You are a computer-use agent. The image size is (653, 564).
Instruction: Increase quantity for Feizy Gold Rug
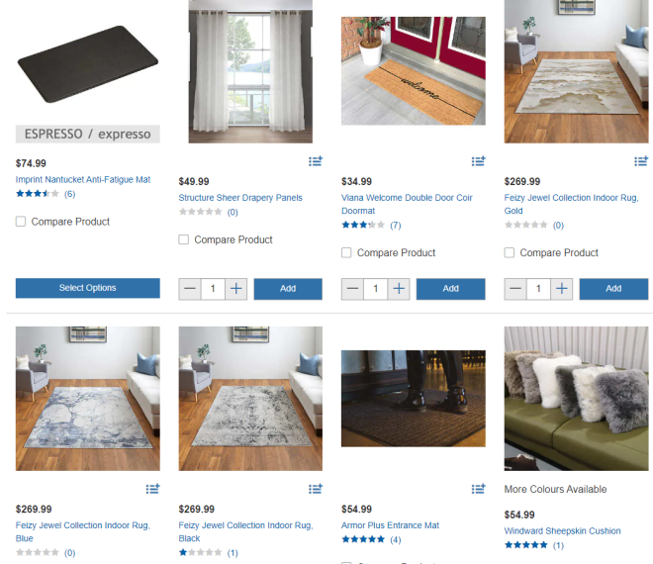click(x=562, y=289)
